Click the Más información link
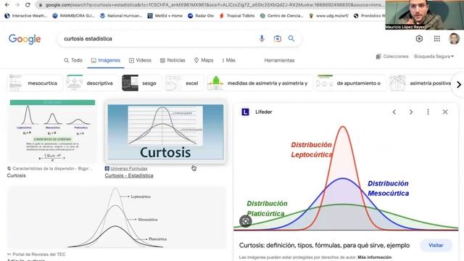 tap(374, 257)
